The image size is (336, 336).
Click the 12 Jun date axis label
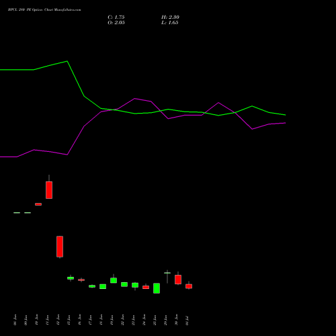(58, 320)
